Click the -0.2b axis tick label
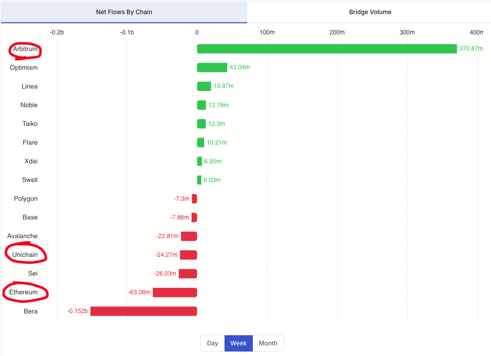The height and width of the screenshot is (356, 491). click(57, 32)
